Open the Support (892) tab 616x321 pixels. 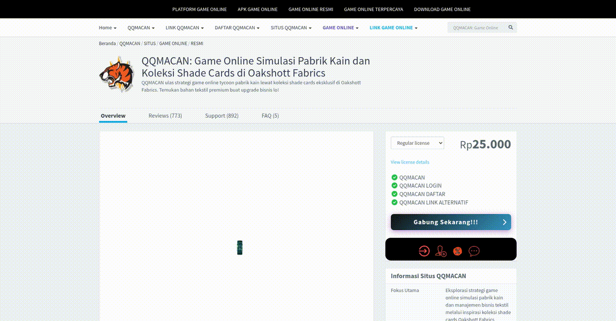click(x=222, y=116)
